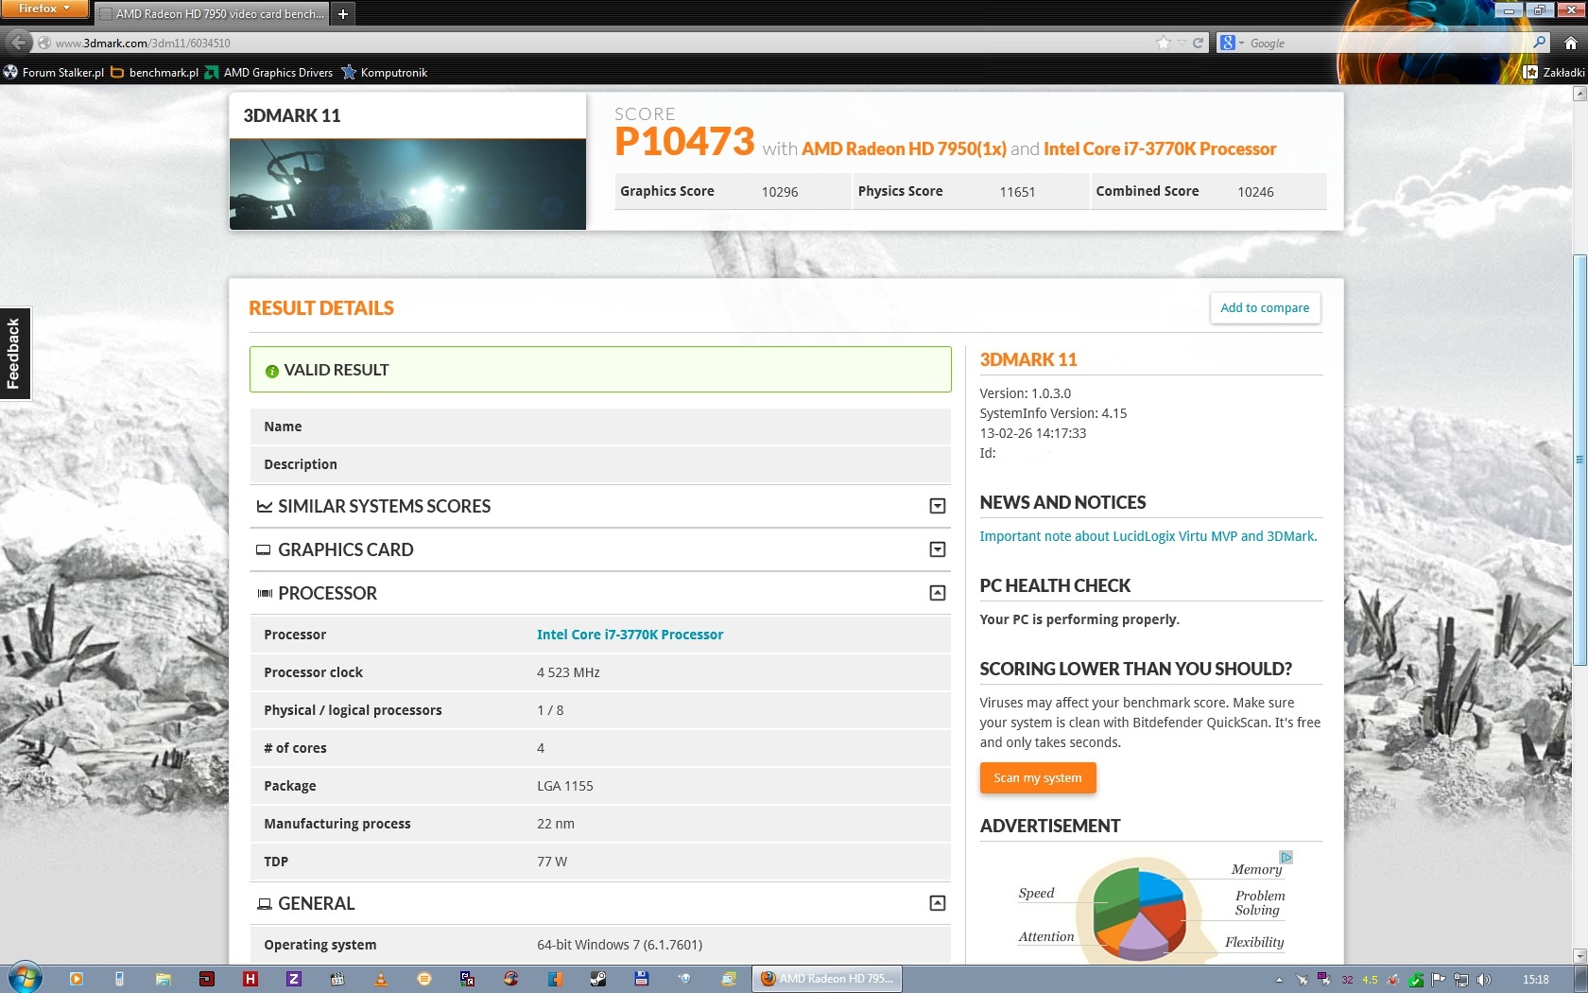The width and height of the screenshot is (1588, 993).
Task: Open the Intel Core i7-3770K Processor score link
Action: (1160, 149)
